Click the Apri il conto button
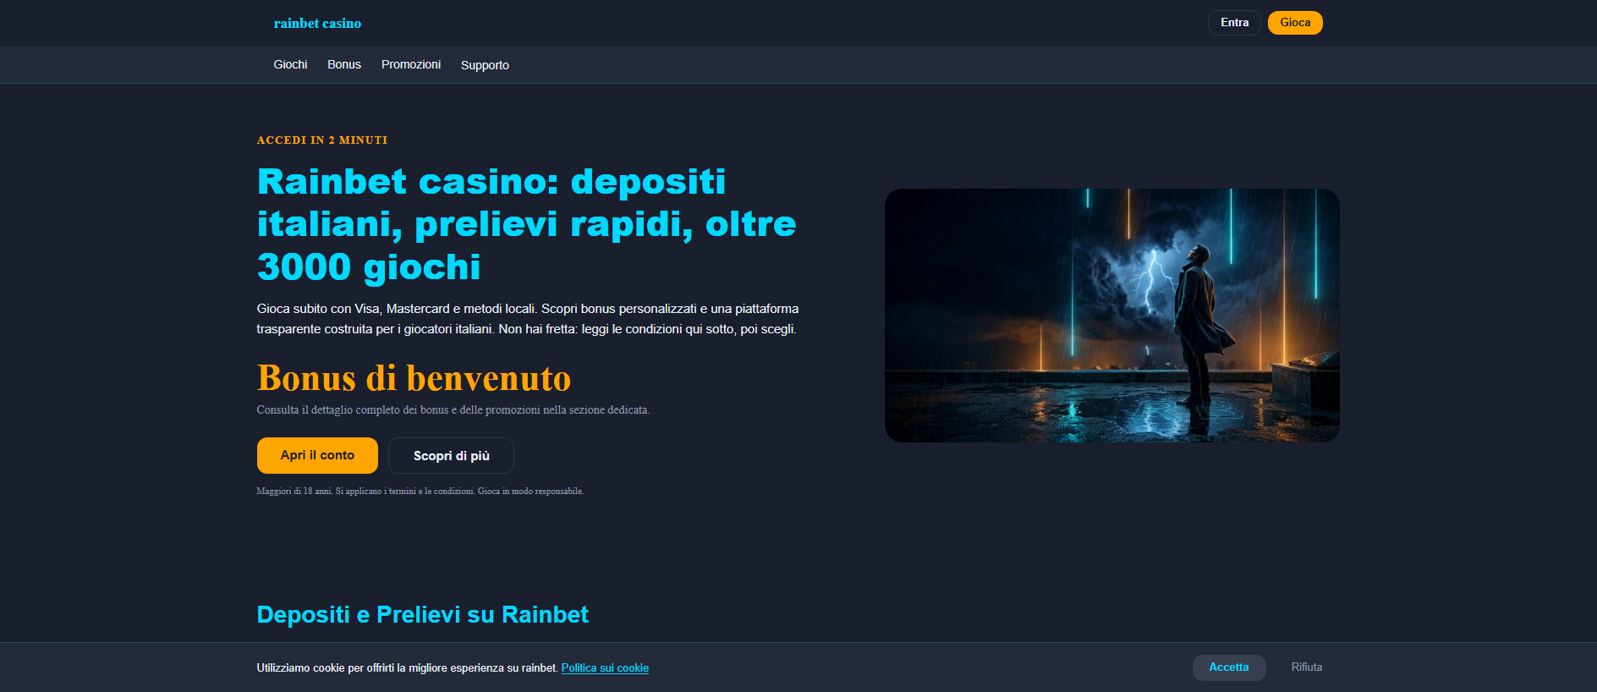 tap(317, 455)
